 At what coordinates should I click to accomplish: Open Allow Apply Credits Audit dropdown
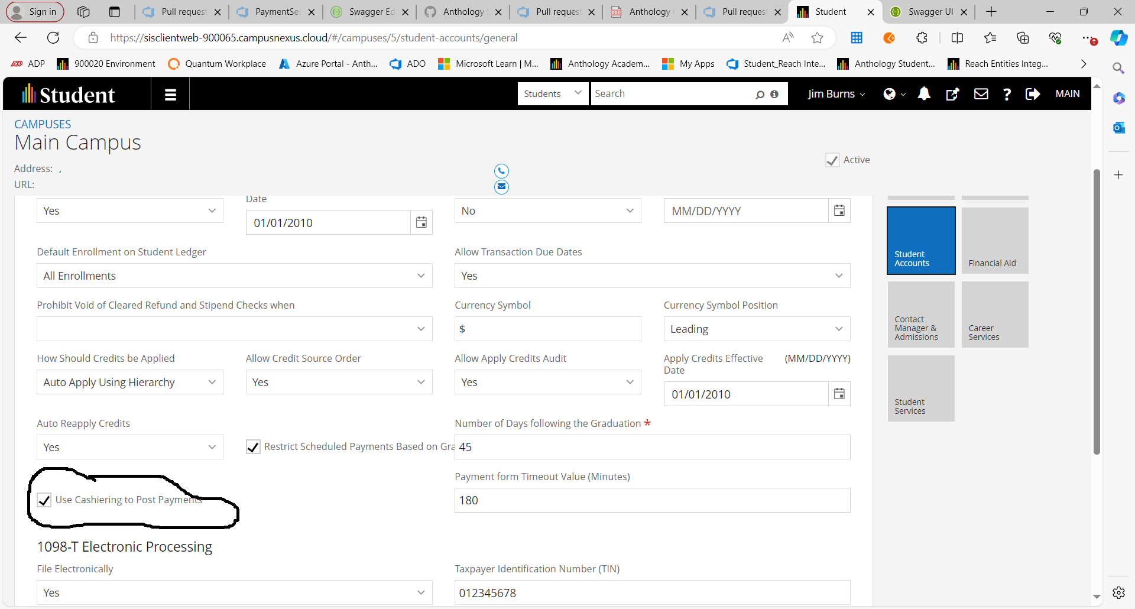[547, 382]
